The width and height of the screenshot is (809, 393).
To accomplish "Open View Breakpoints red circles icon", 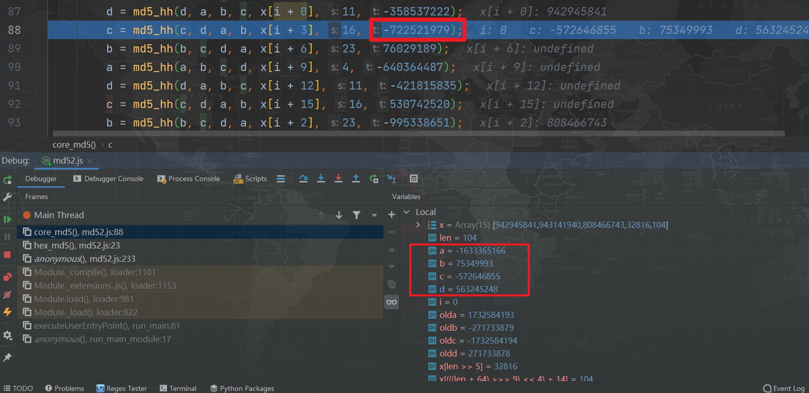I will (7, 277).
